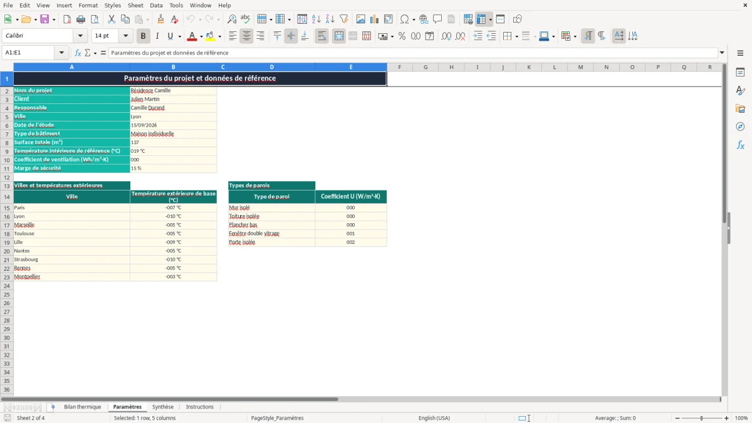Run the spelling check
Screen dimensions: 752x423
coord(246,19)
